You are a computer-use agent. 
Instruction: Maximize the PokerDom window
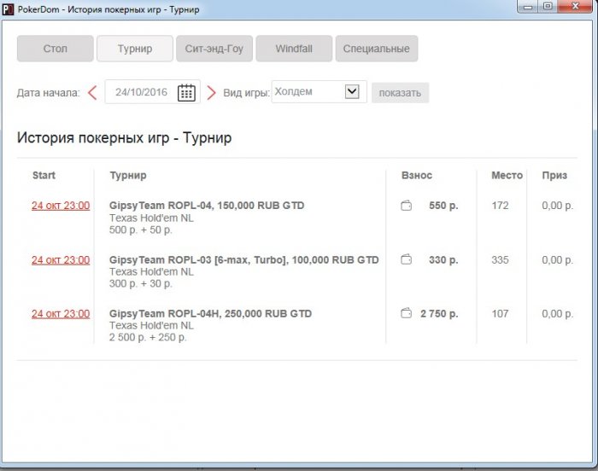[x=548, y=7]
